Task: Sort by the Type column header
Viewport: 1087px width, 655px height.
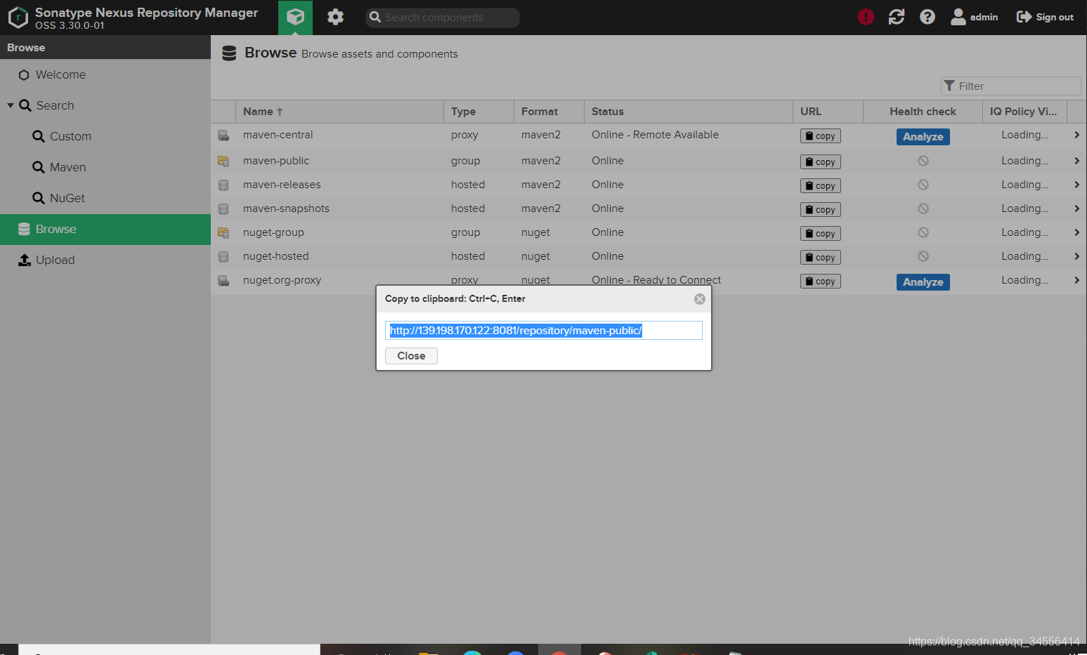Action: [x=479, y=112]
